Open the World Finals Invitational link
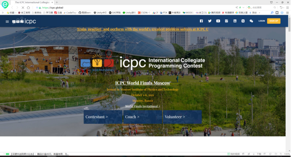This screenshot has width=291, height=157. coord(143,106)
